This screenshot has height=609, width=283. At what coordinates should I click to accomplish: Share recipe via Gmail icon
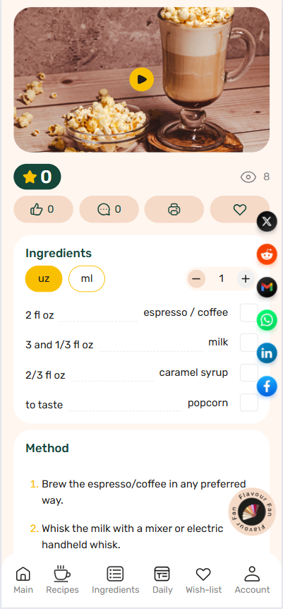[x=267, y=288]
